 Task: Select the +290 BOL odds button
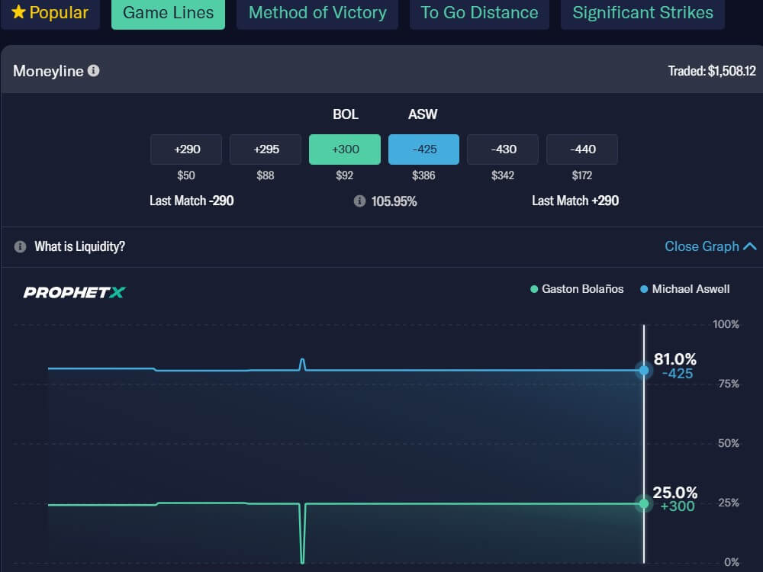point(186,149)
